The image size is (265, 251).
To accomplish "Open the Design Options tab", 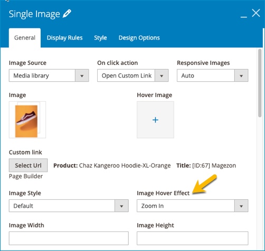I will pyautogui.click(x=139, y=38).
